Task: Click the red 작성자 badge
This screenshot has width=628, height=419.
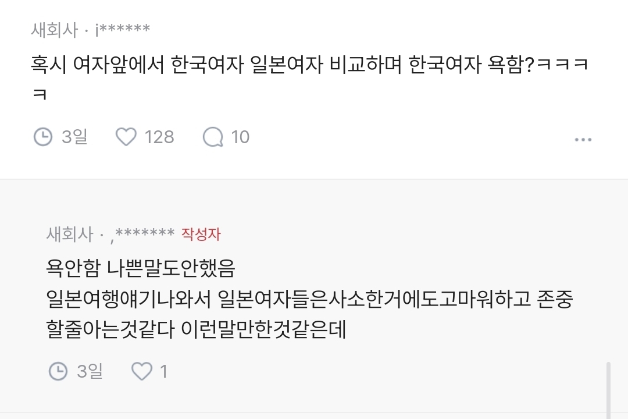Action: [201, 235]
